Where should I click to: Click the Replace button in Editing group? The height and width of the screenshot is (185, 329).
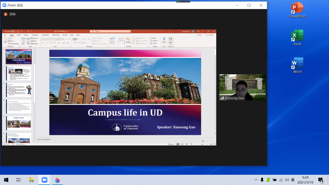coord(154,41)
